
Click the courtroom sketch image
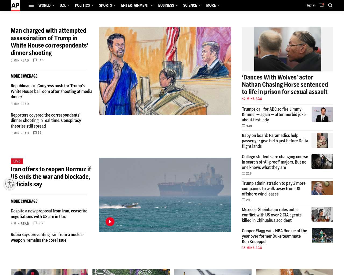coord(165,71)
